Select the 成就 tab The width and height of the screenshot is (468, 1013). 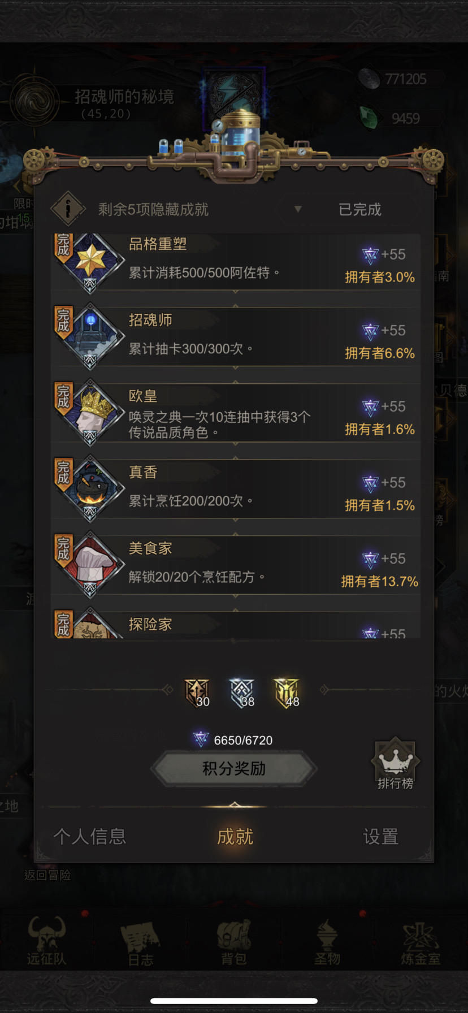(235, 836)
